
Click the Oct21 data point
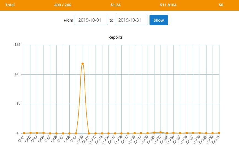point(154,133)
